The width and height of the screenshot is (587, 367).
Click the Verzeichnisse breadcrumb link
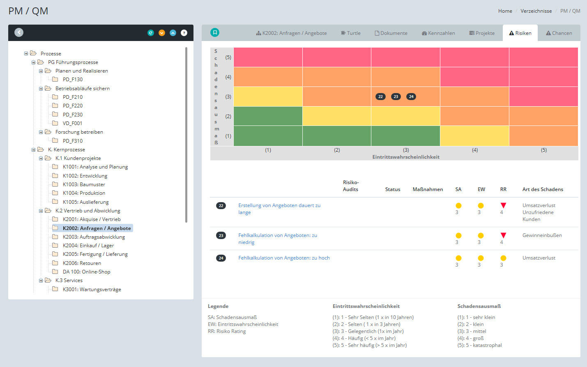tap(536, 11)
